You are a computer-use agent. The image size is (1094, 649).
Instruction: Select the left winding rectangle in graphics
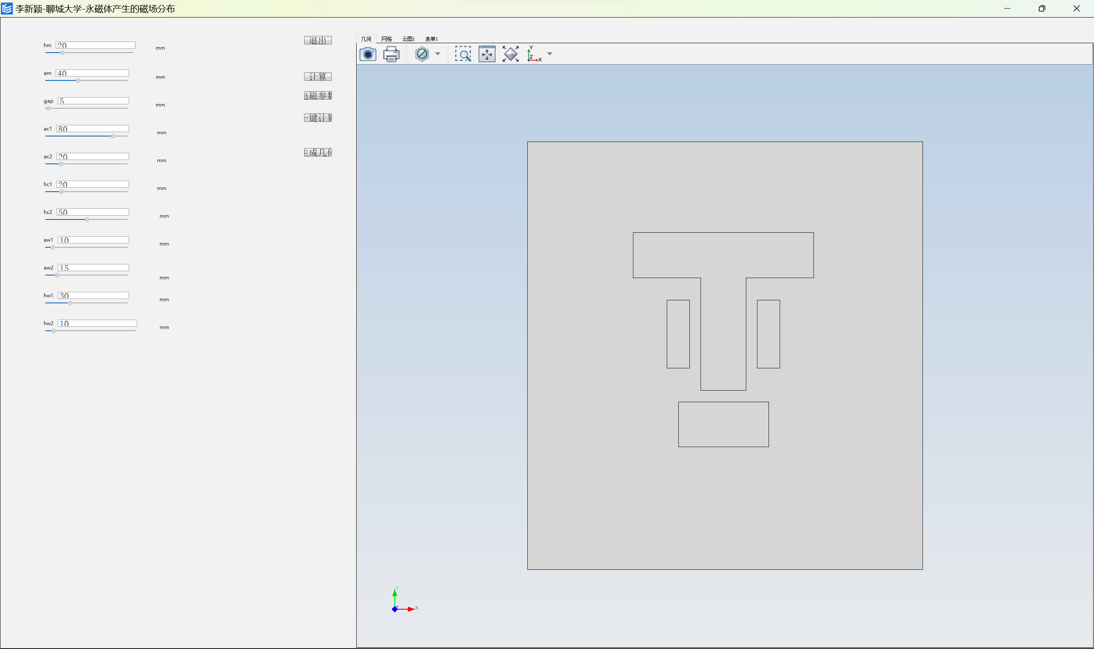[678, 334]
